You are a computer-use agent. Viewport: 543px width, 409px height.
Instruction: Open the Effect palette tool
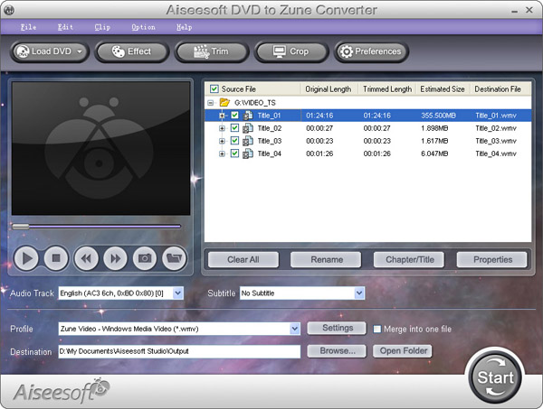131,51
